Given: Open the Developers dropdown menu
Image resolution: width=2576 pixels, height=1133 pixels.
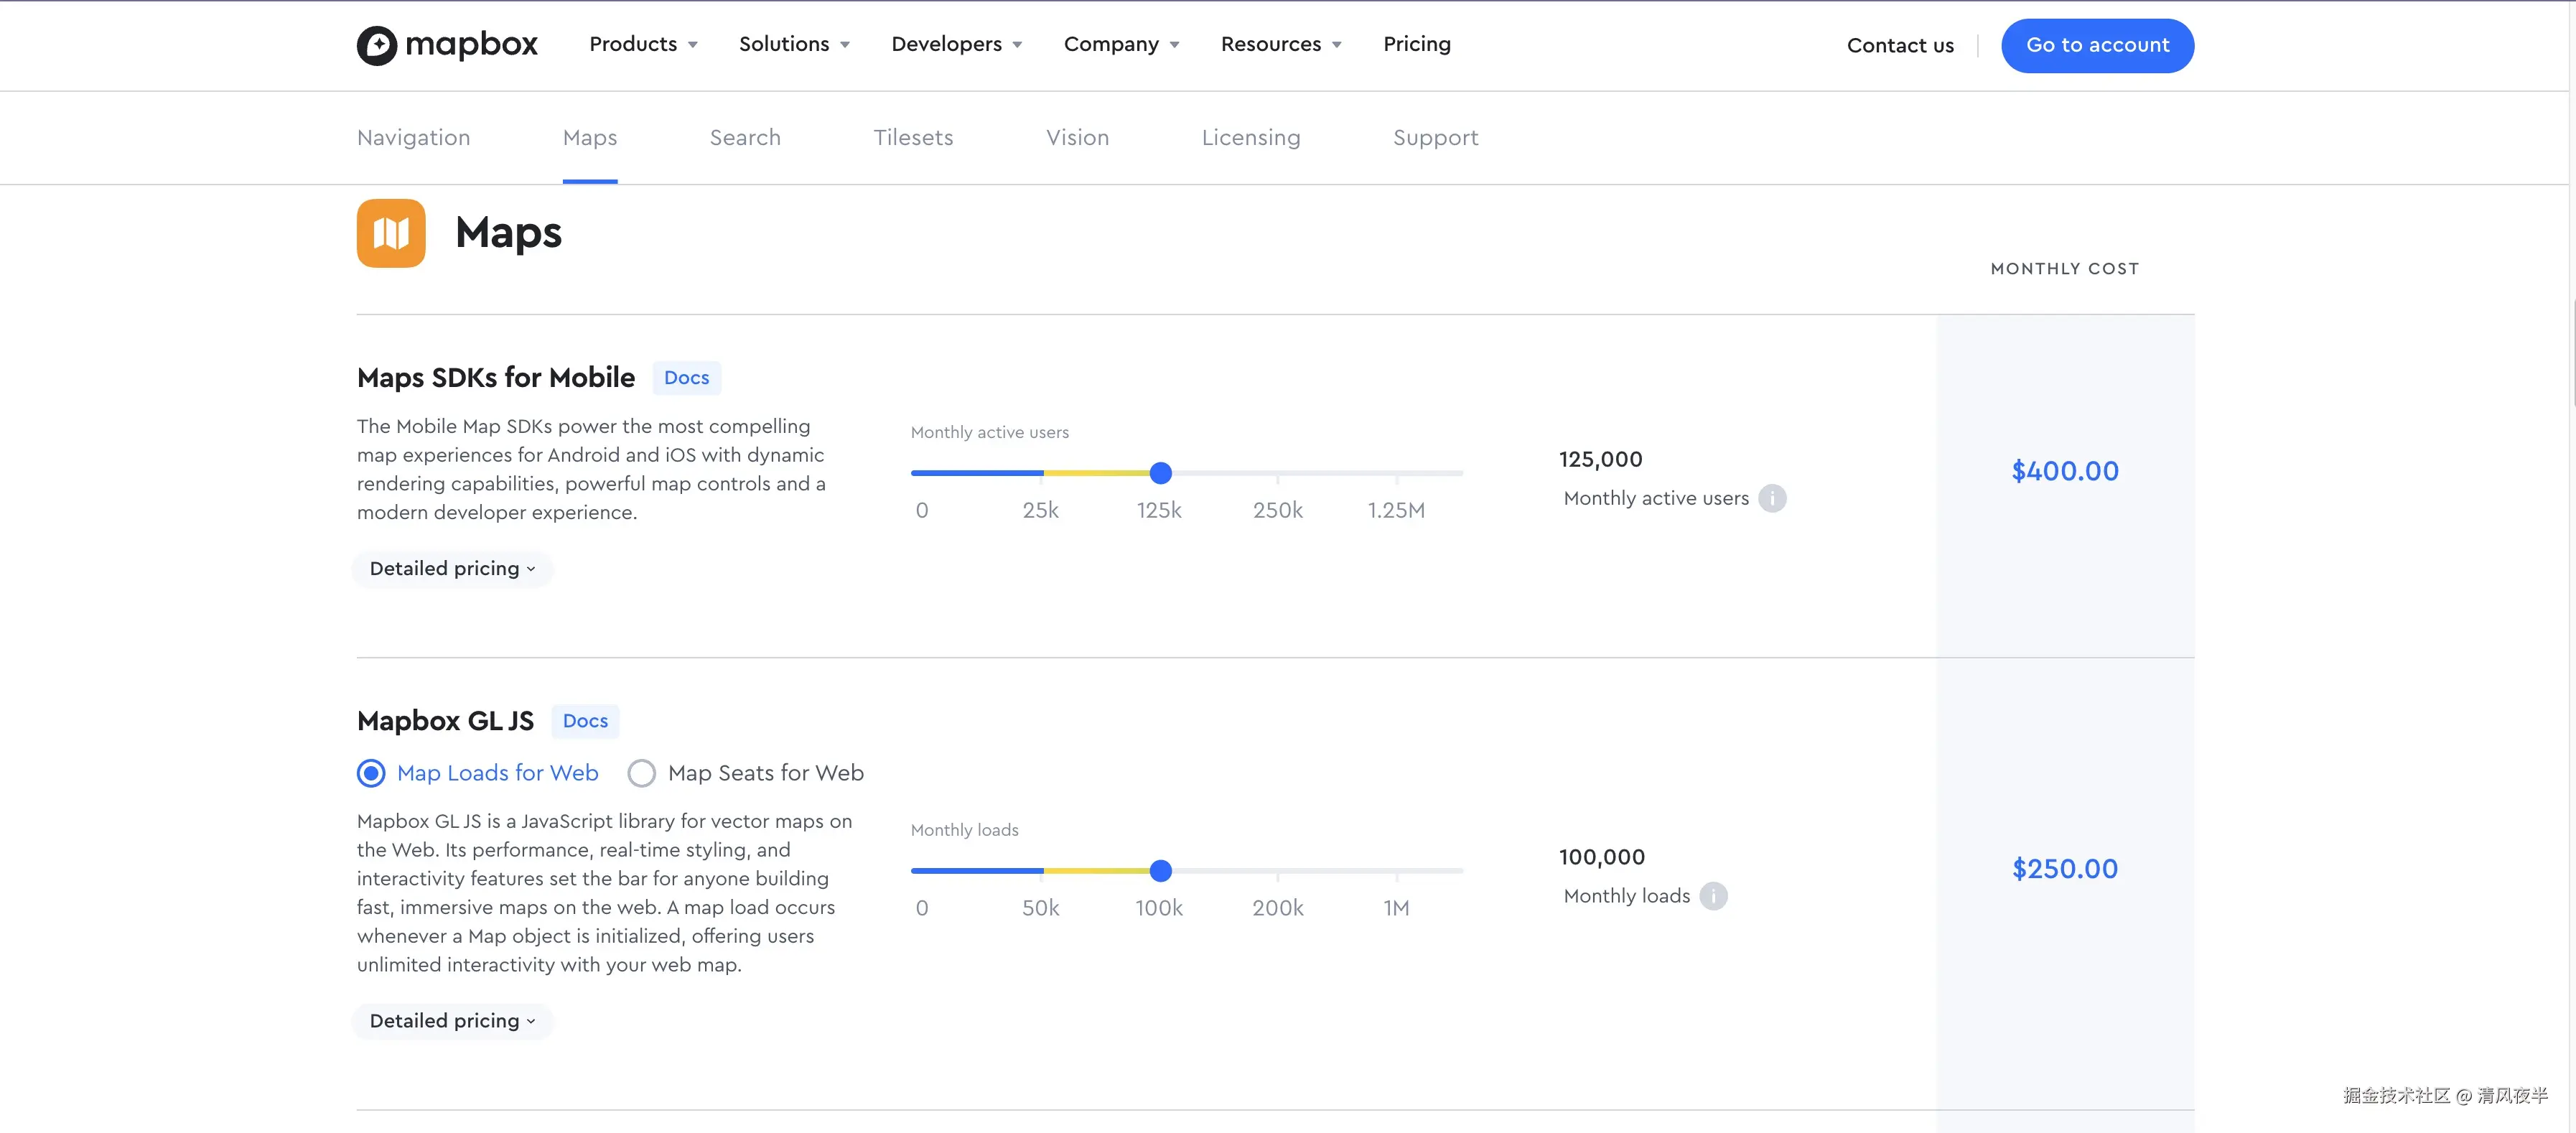Looking at the screenshot, I should (x=956, y=44).
